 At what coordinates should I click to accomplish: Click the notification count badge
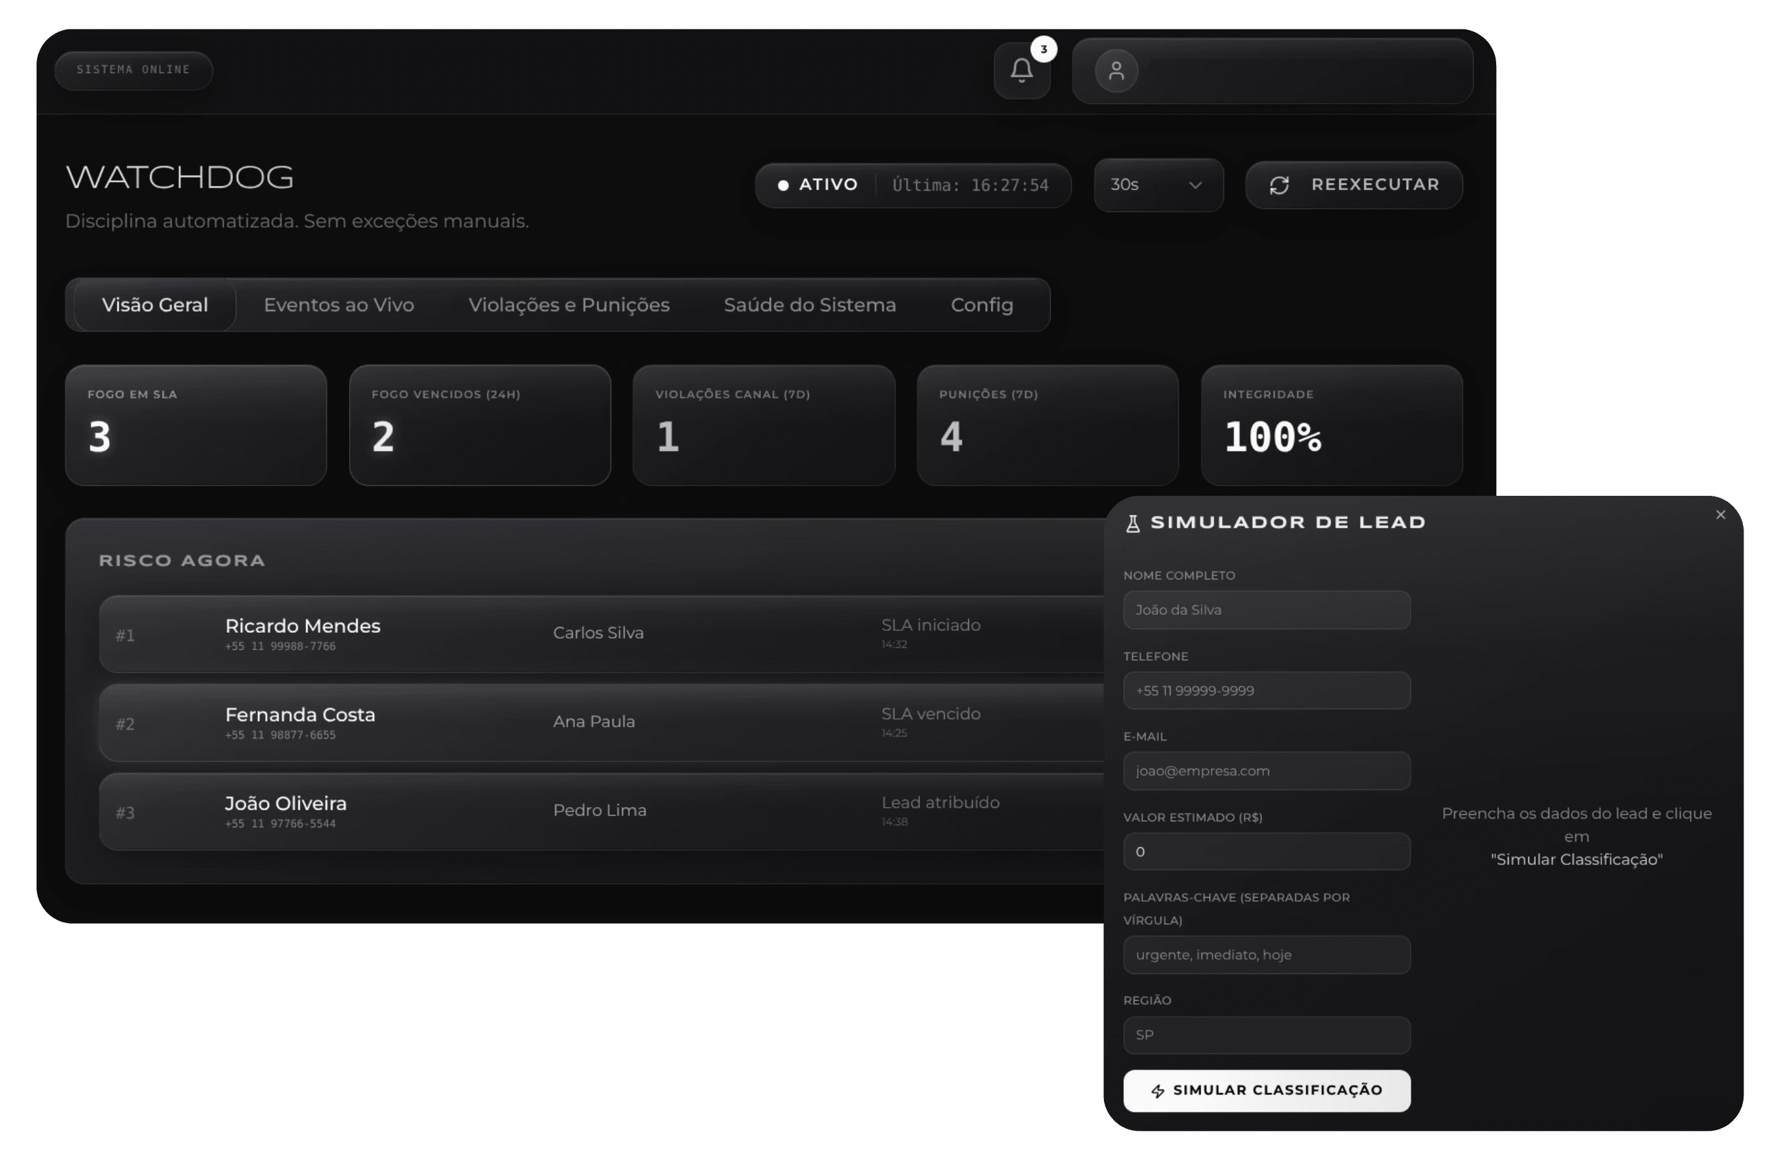[x=1043, y=50]
